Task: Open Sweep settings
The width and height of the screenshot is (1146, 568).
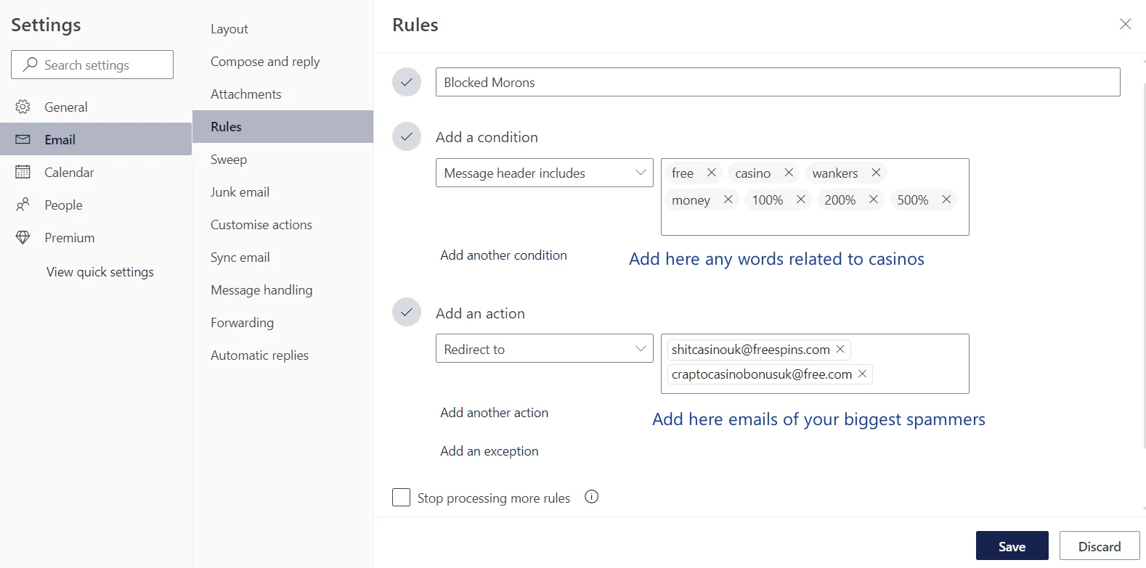Action: (283, 160)
